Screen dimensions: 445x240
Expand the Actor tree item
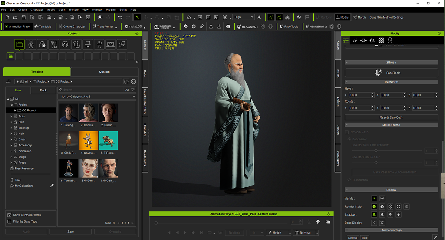[11, 116]
